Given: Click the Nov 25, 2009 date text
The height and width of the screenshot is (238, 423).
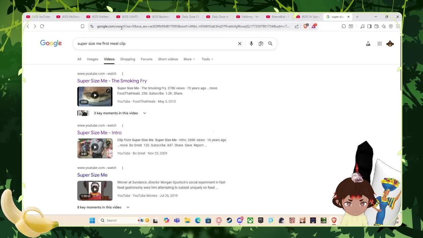Looking at the screenshot, I should point(157,153).
